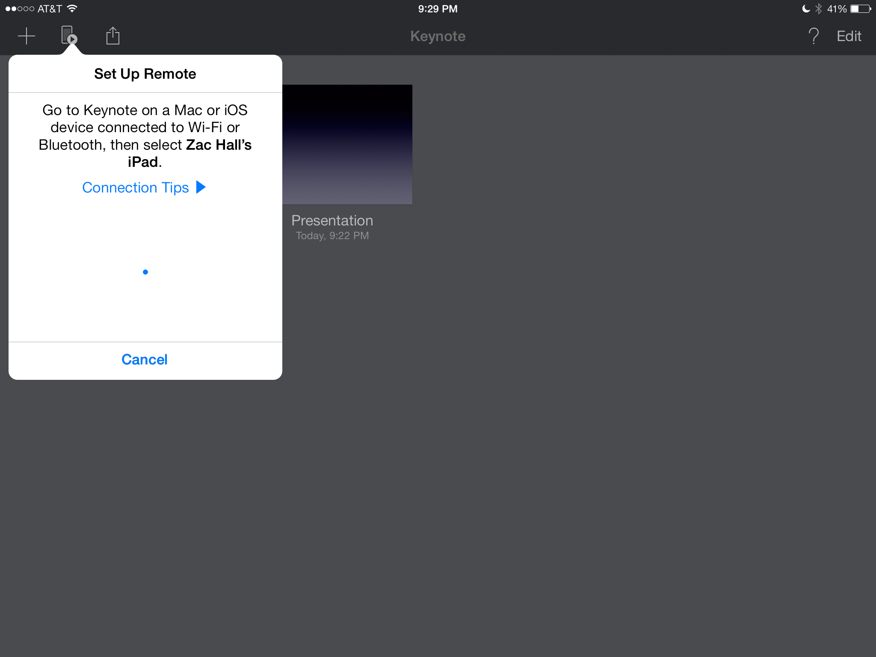Viewport: 876px width, 657px height.
Task: Tap the Today, 9:22 PM date label
Action: pyautogui.click(x=332, y=236)
